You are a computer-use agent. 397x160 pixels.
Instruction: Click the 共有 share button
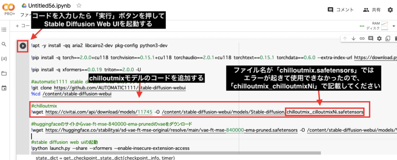coord(372,10)
